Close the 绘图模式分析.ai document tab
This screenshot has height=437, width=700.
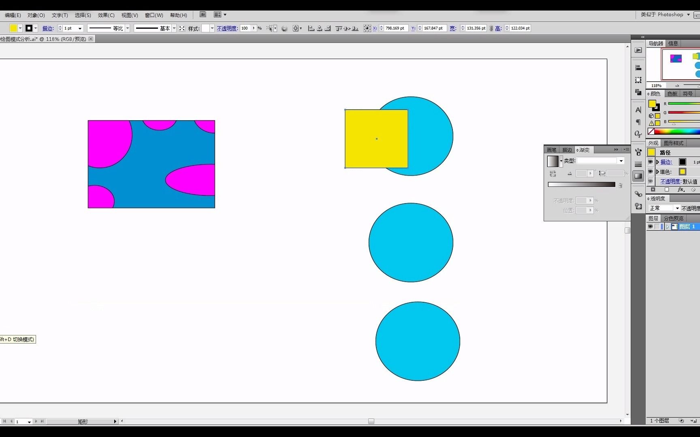[91, 39]
